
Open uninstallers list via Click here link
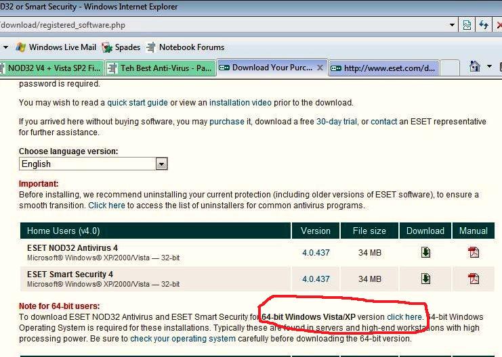(x=106, y=206)
